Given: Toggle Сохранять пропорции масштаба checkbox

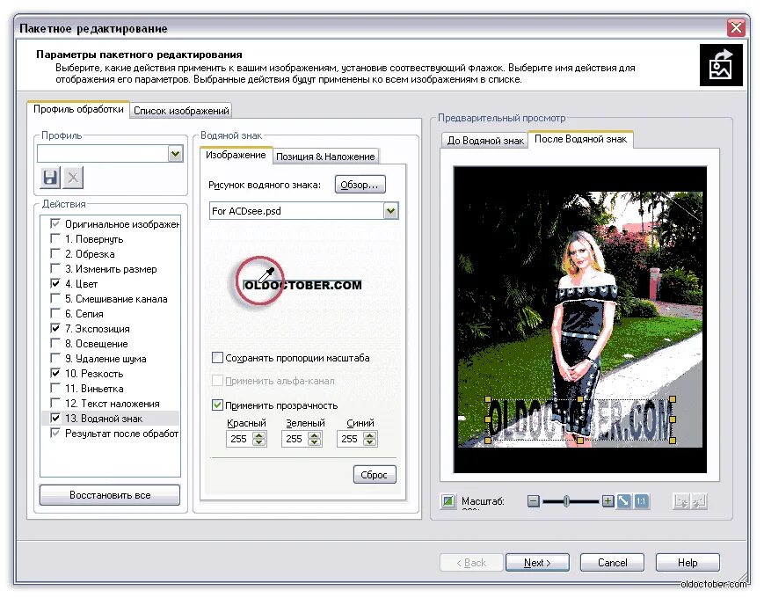Looking at the screenshot, I should tap(217, 358).
